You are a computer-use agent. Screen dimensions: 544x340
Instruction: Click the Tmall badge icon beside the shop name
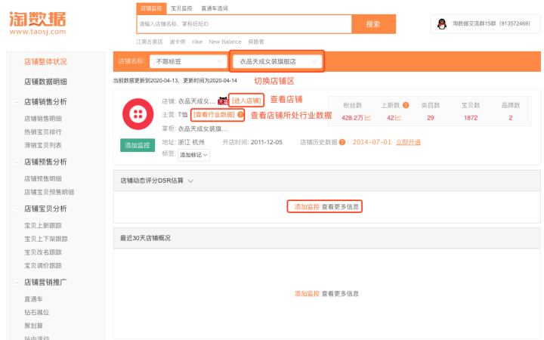coord(222,101)
